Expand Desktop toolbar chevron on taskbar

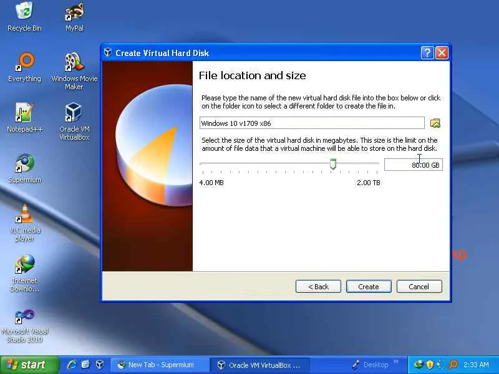396,362
